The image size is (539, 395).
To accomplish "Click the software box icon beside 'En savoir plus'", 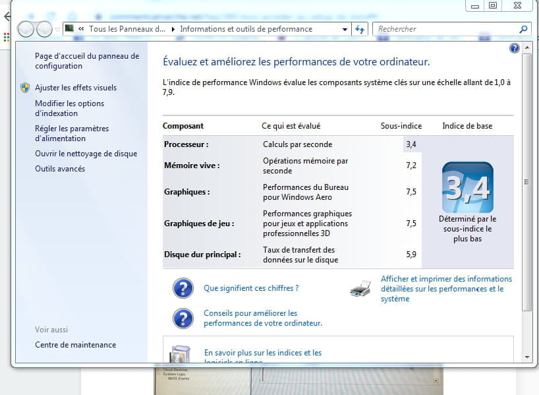I will point(180,353).
